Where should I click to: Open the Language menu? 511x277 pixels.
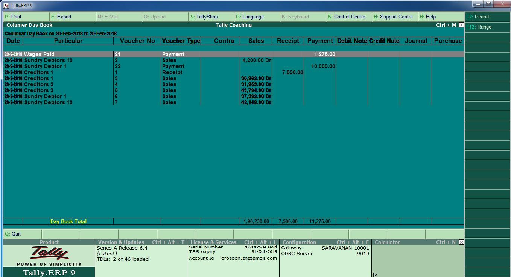257,17
